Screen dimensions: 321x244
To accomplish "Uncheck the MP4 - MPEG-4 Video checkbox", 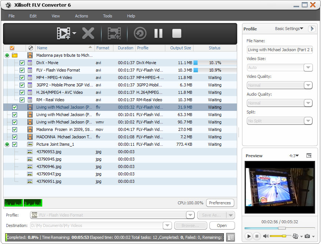I will click(22, 78).
